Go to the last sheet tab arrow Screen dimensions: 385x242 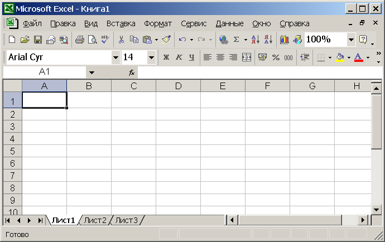[40, 220]
